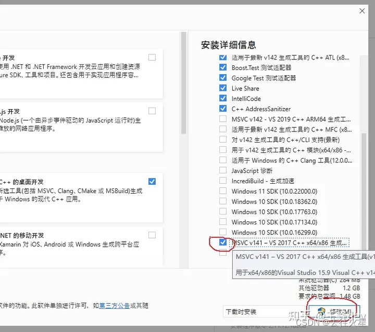Click the installation details vertical scrollbar
The image size is (375, 332).
tap(364, 192)
